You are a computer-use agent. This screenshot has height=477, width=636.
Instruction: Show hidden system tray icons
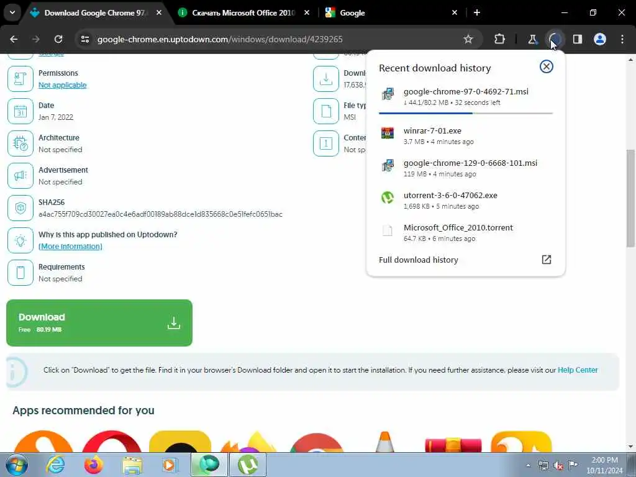(x=528, y=465)
